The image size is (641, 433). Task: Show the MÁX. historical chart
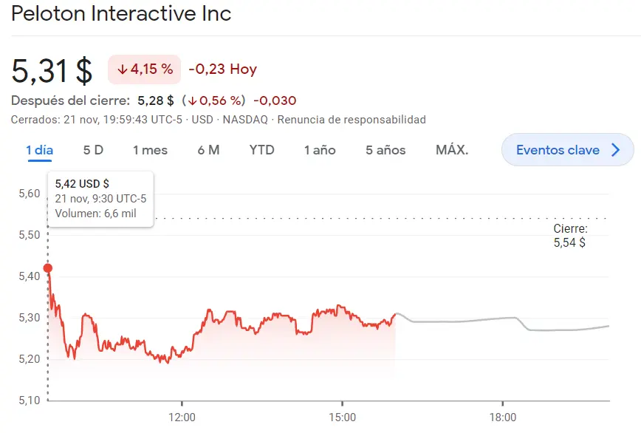(453, 149)
